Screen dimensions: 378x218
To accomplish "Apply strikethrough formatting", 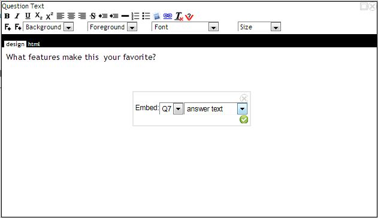I will coord(93,16).
